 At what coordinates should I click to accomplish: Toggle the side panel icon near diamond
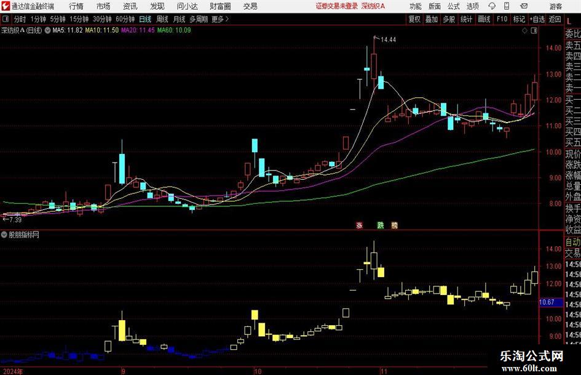(534, 31)
